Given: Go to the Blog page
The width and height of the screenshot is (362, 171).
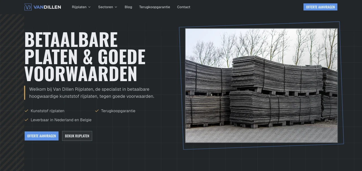Looking at the screenshot, I should [128, 7].
